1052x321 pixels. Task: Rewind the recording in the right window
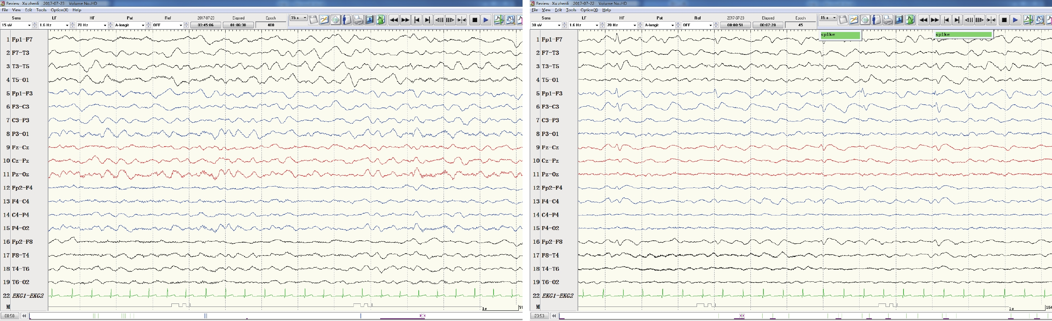pos(923,19)
